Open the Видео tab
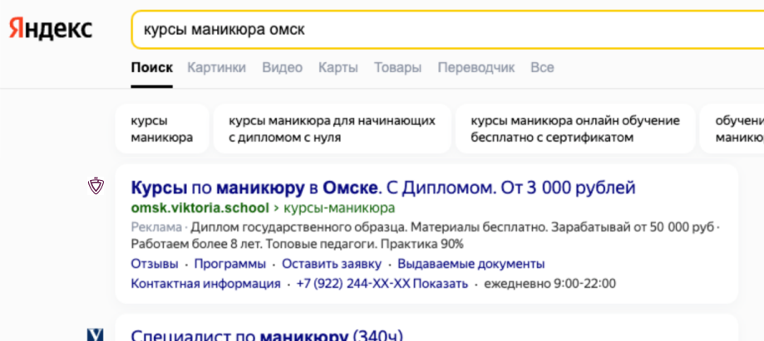The height and width of the screenshot is (341, 764). tap(282, 67)
